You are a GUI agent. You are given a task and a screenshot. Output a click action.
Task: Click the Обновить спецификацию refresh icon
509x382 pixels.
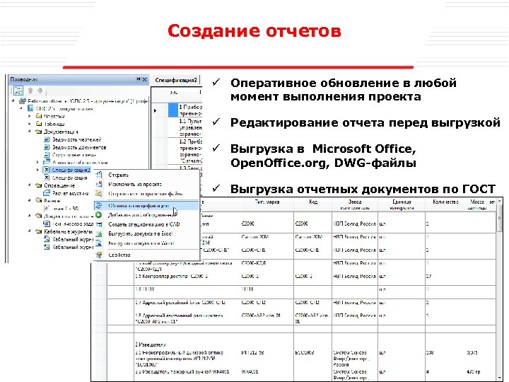(x=99, y=206)
